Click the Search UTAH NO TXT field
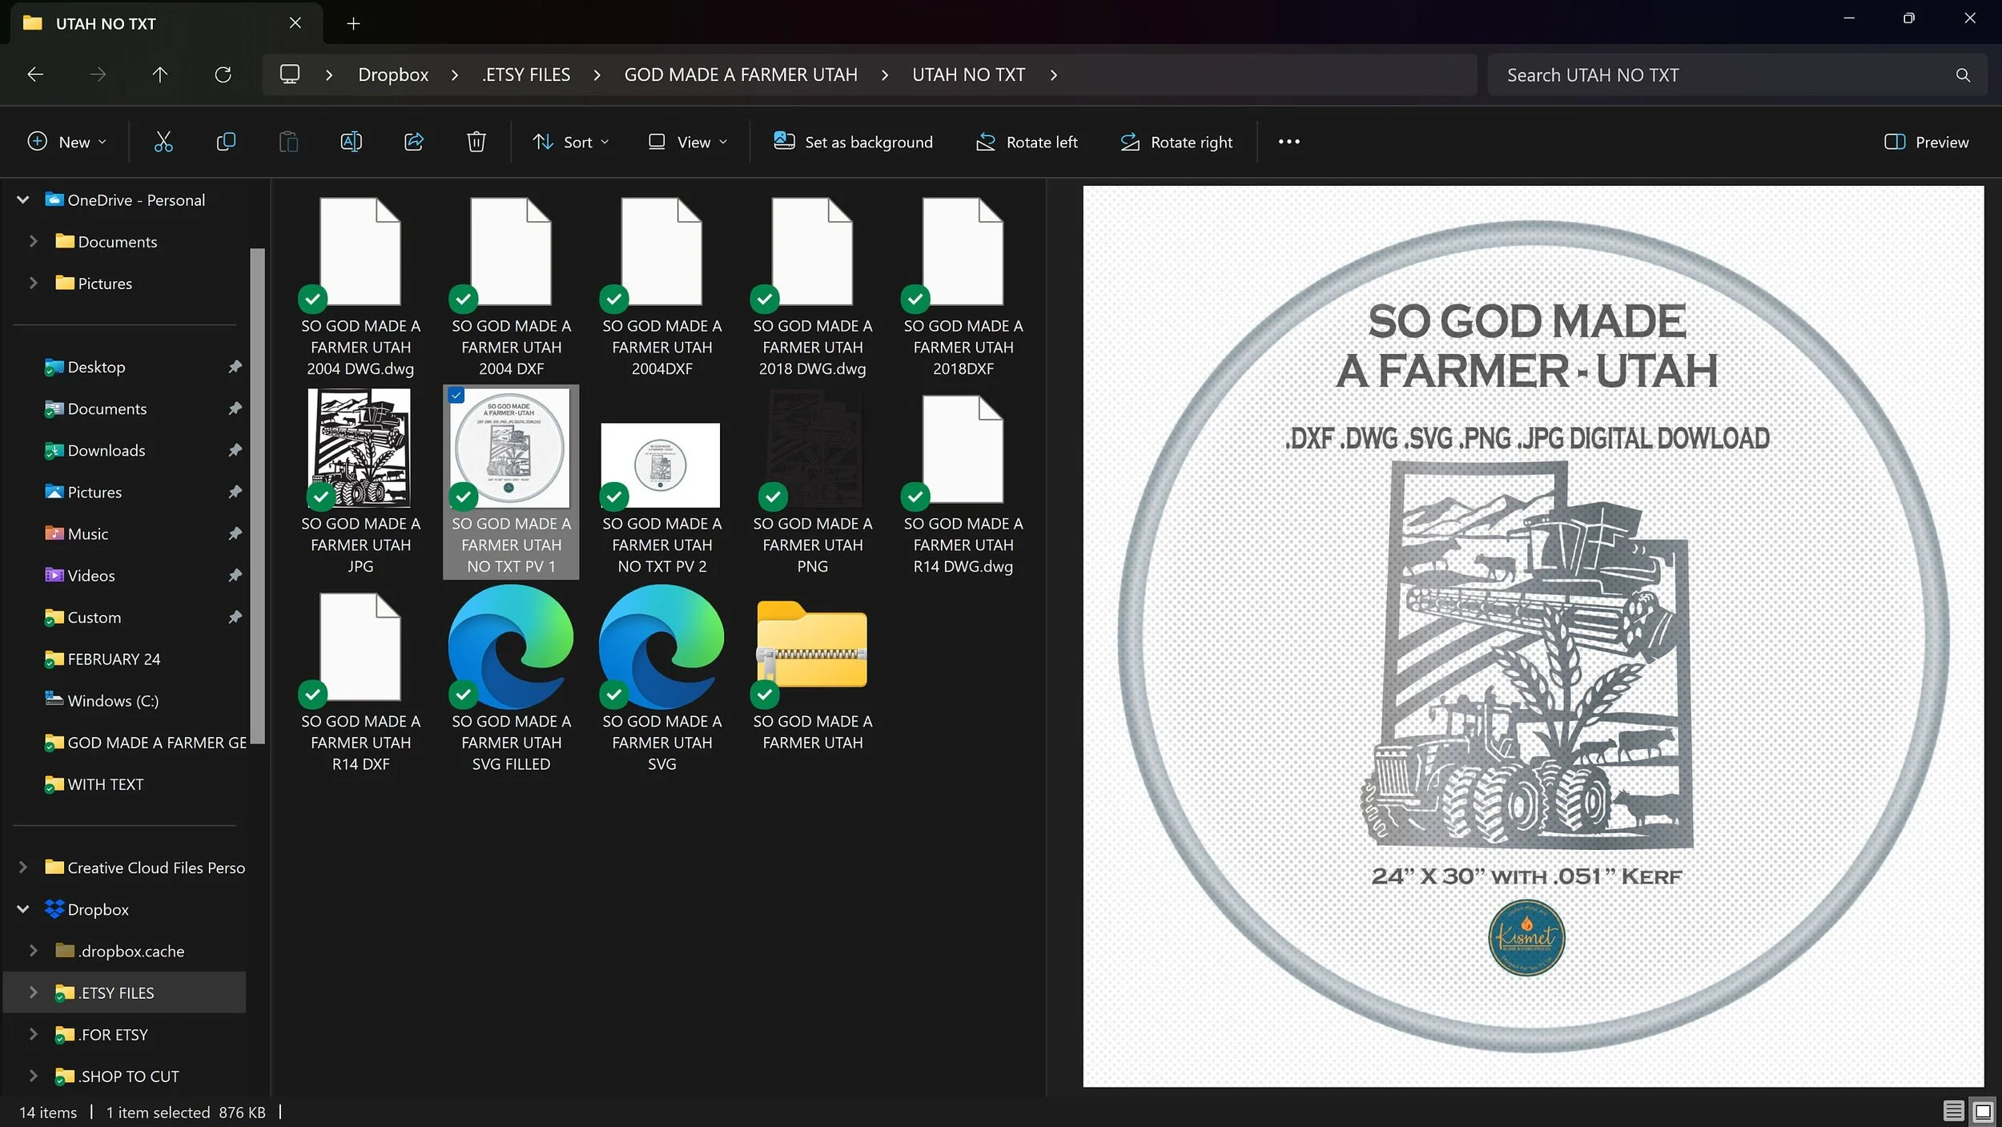This screenshot has width=2002, height=1127. click(x=1722, y=74)
